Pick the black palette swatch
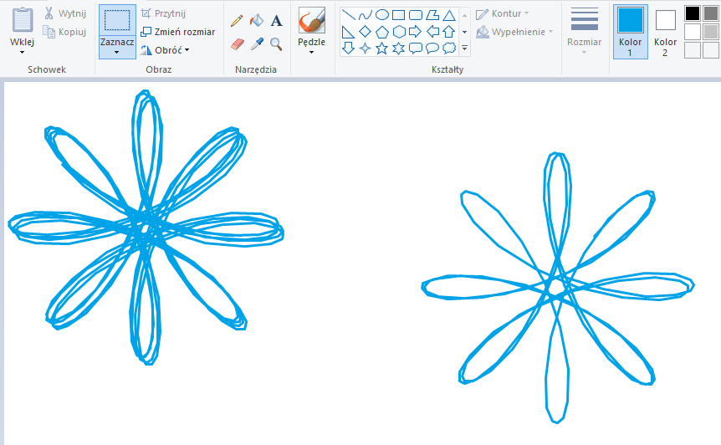The image size is (721, 445). [x=693, y=13]
